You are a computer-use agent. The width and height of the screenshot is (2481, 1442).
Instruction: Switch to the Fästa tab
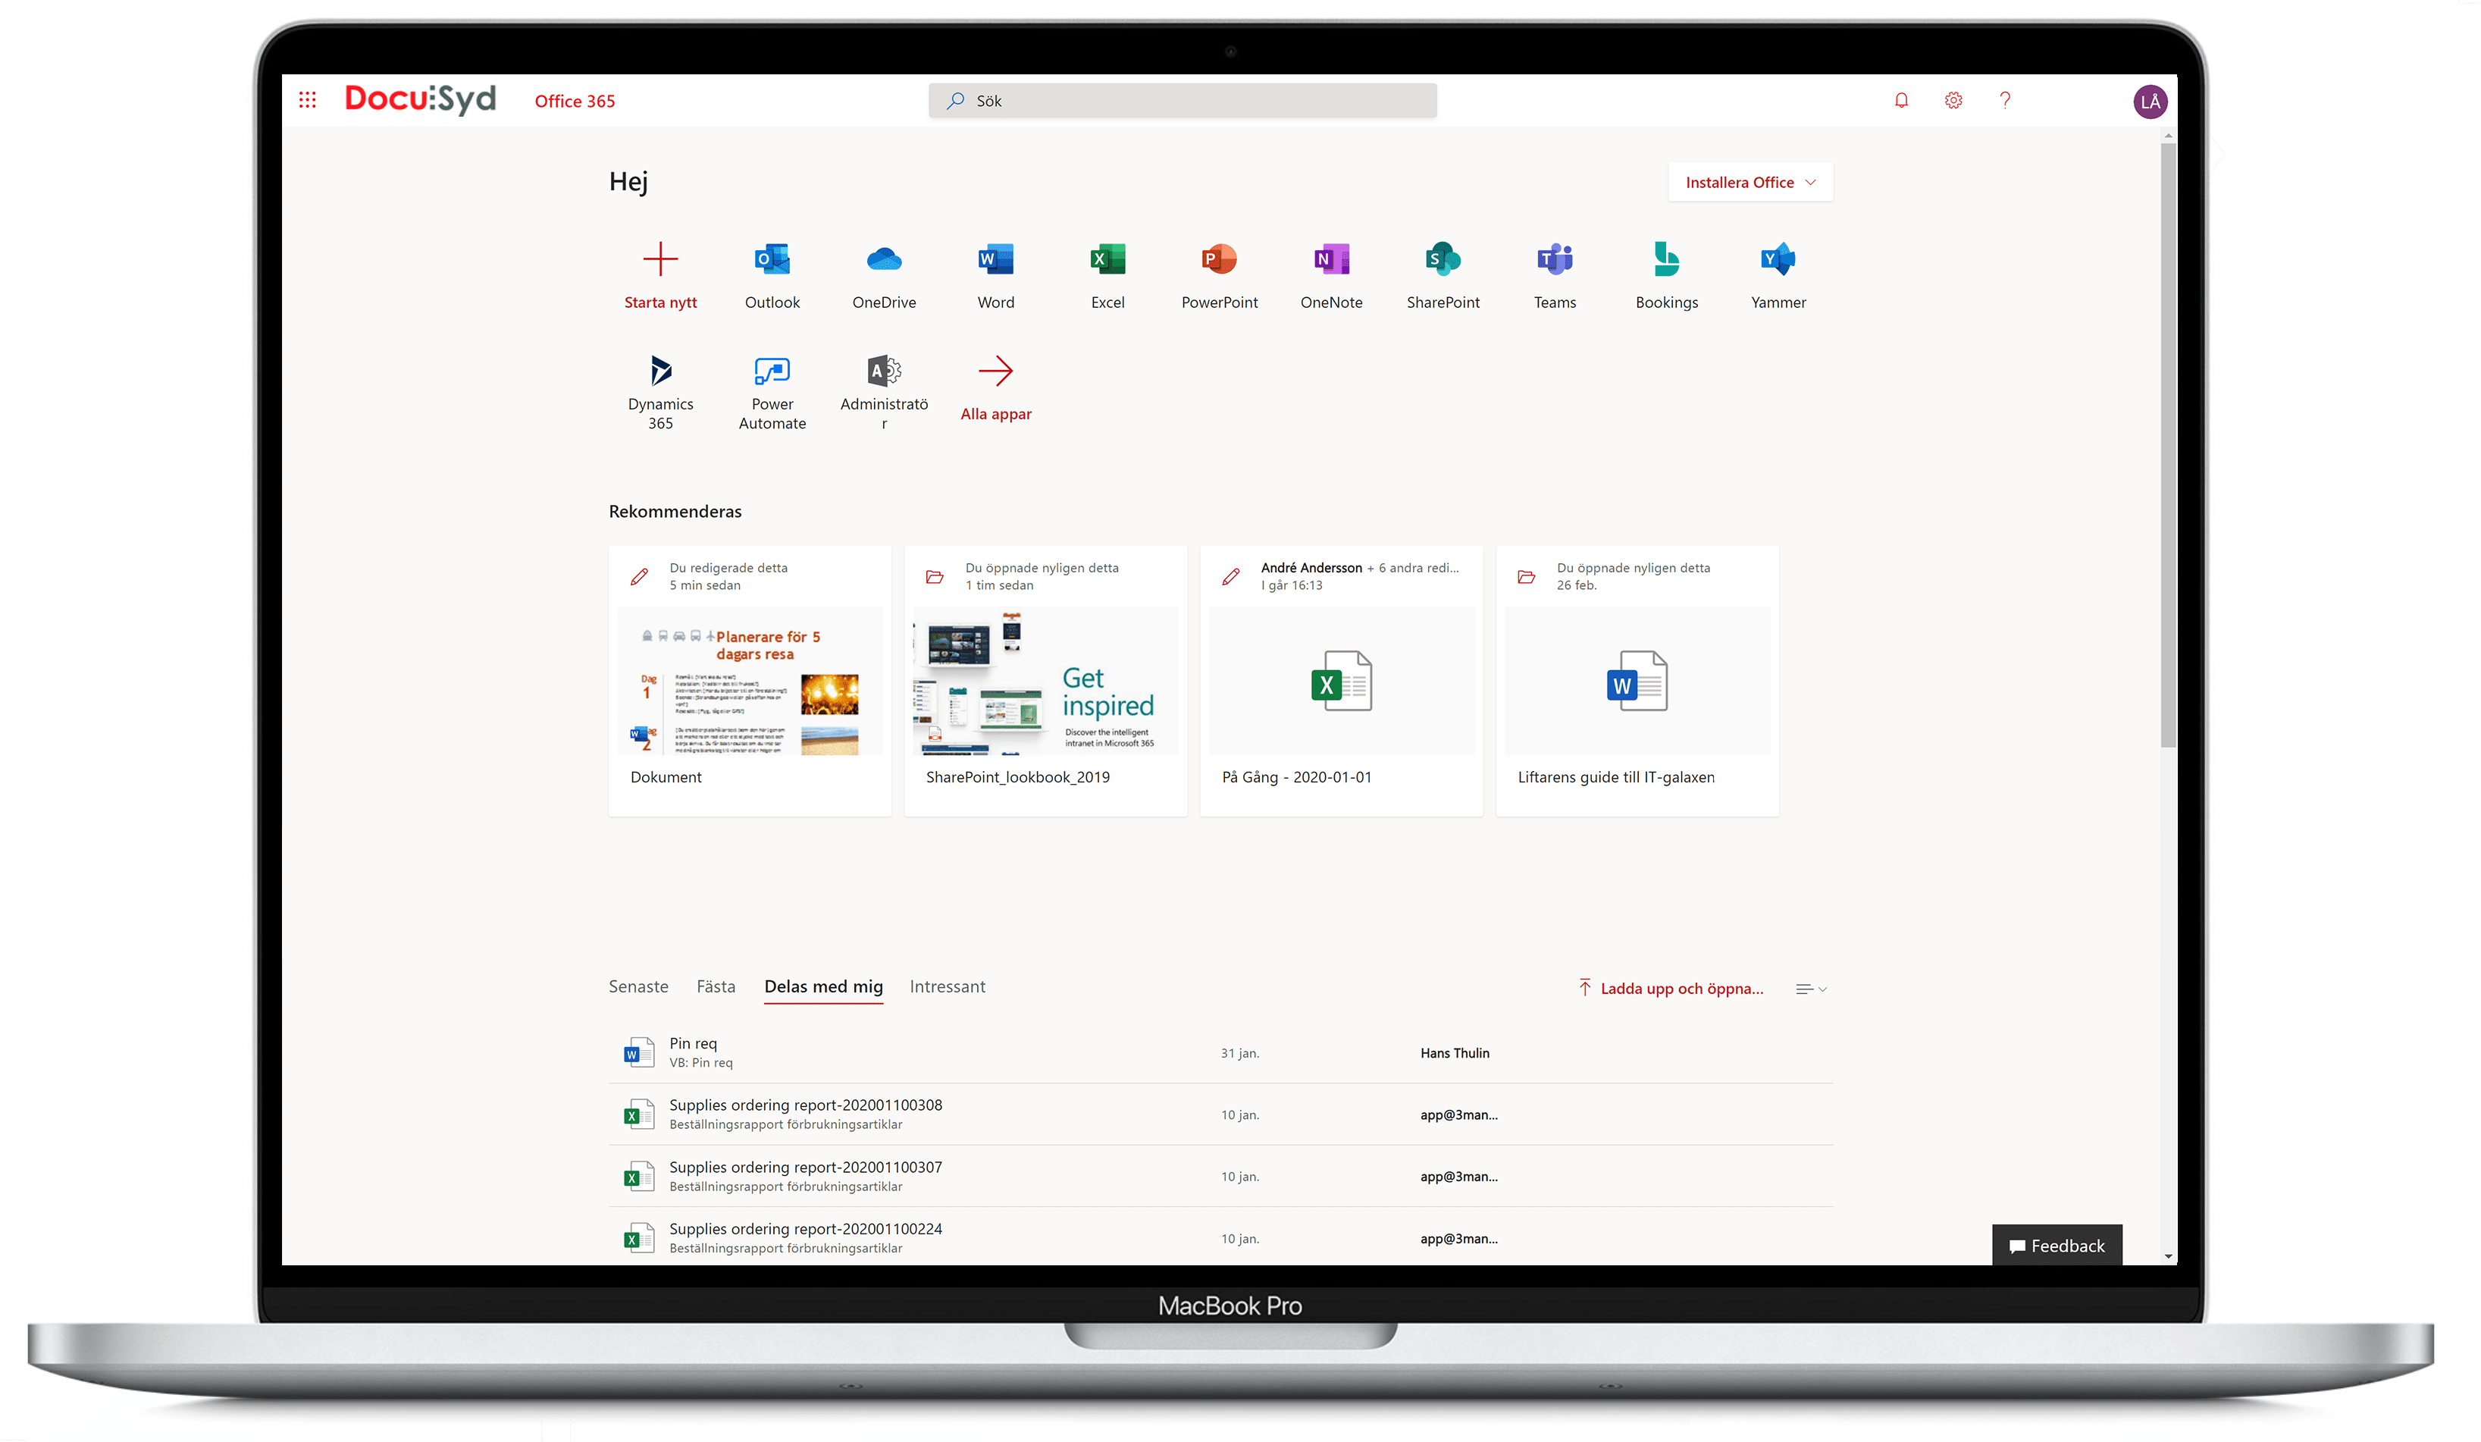716,987
